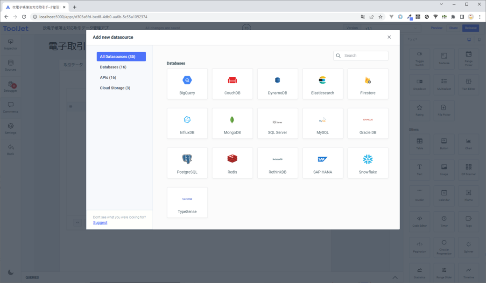Select the Rating star widget
Screen dimensions: 486x283
[419, 110]
